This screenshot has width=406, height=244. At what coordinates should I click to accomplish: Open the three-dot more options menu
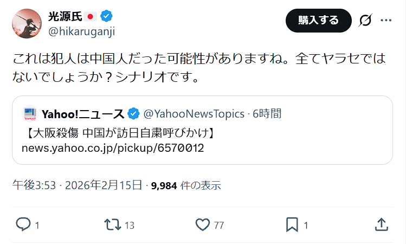tap(386, 21)
